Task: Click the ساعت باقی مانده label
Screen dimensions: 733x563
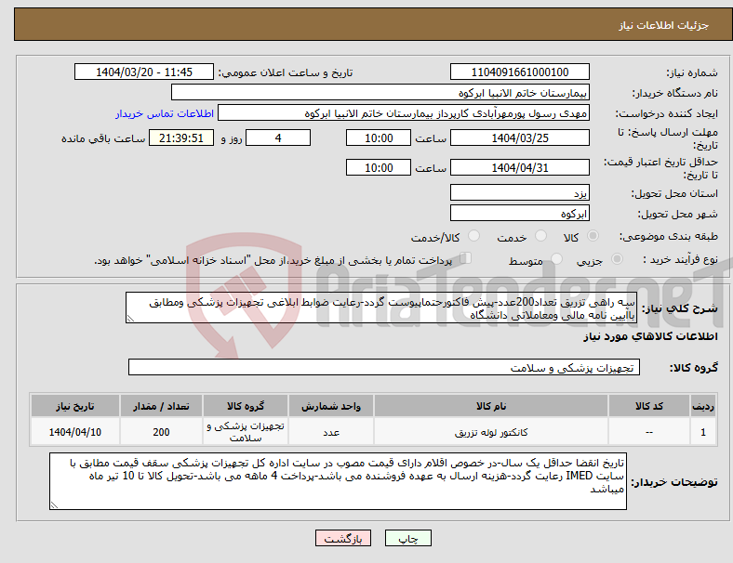Action: click(x=103, y=138)
